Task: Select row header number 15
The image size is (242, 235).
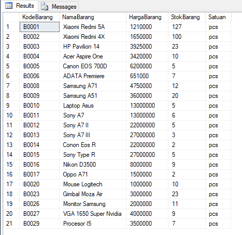Action: click(x=11, y=165)
